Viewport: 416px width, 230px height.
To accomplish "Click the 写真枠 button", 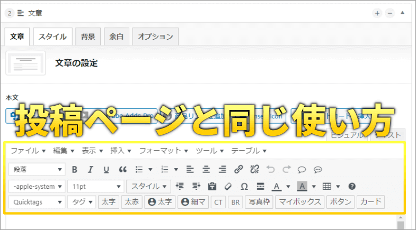I will pos(259,202).
